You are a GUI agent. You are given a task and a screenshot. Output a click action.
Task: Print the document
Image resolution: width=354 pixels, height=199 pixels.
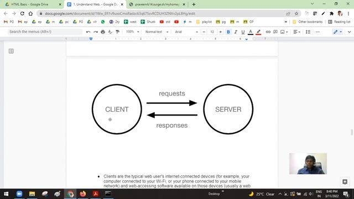[103, 32]
